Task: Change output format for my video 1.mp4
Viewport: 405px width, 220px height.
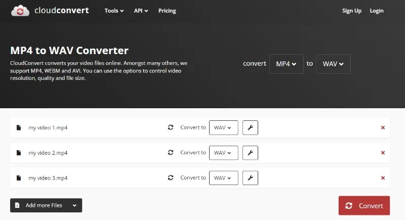Action: tap(223, 127)
